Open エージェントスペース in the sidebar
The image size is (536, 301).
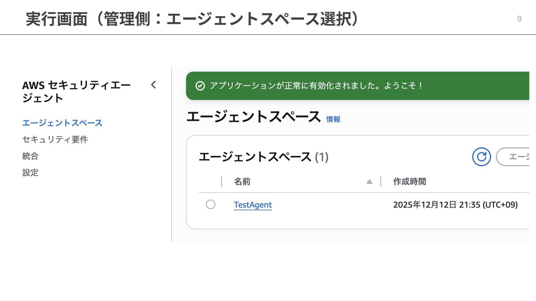tap(62, 123)
